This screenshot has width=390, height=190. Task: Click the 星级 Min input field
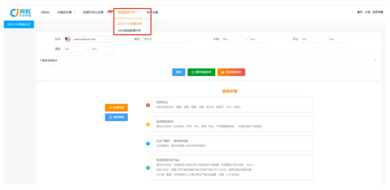click(74, 49)
